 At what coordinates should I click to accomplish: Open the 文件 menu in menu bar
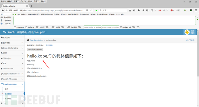[x=3, y=1]
